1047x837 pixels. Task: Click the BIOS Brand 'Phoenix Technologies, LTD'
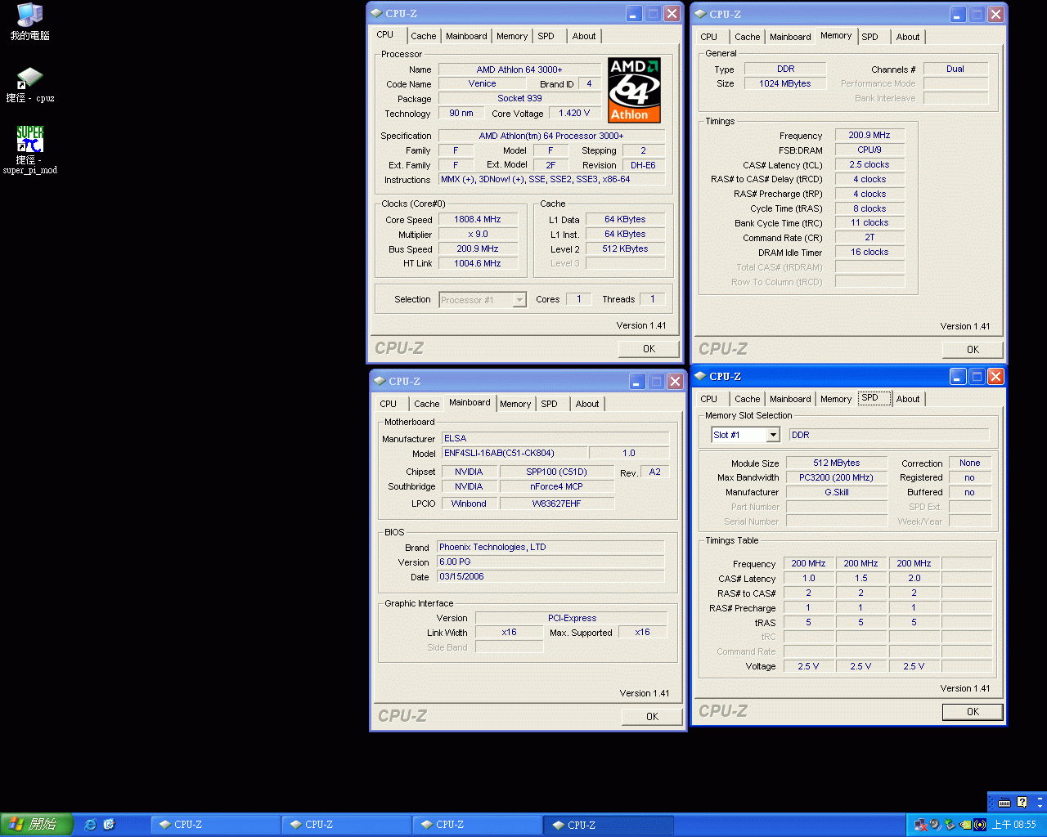pyautogui.click(x=551, y=547)
